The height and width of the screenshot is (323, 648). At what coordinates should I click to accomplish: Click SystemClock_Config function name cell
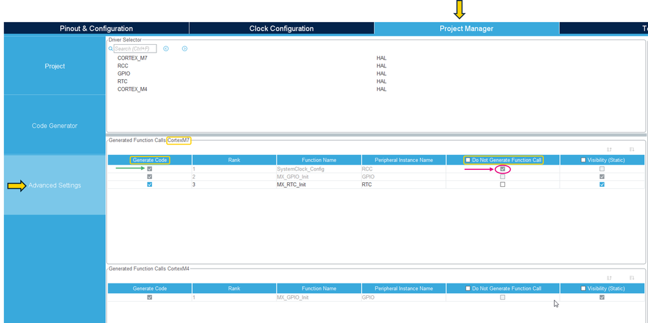click(319, 169)
